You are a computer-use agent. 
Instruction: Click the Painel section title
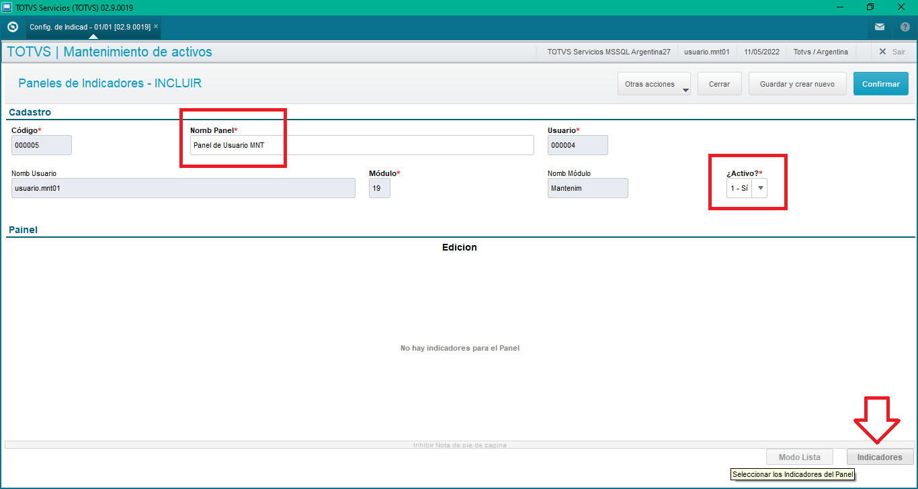(23, 230)
